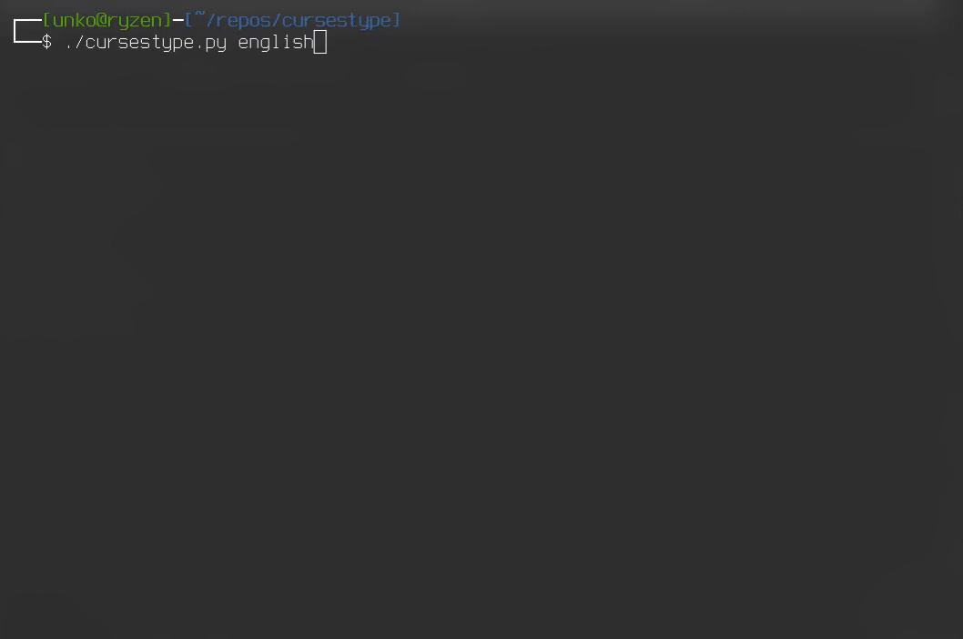Click the "./" prefix of the command
The image size is (963, 639).
(75, 43)
